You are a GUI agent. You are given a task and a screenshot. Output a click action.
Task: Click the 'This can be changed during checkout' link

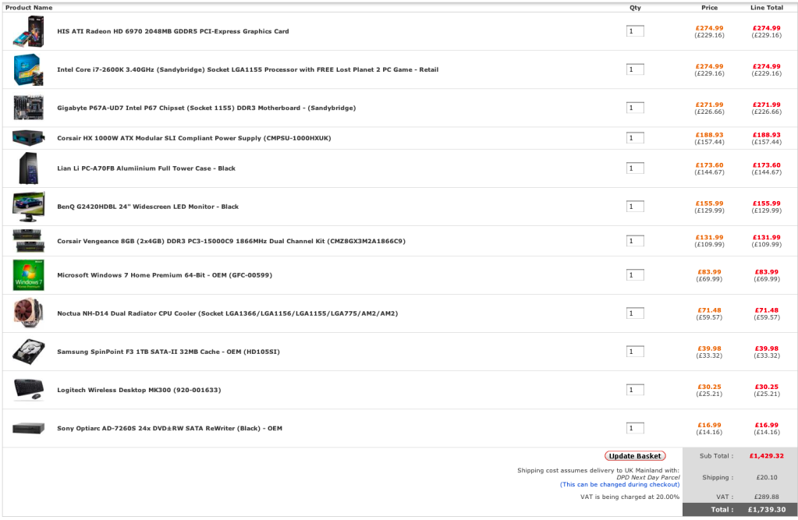tap(619, 484)
